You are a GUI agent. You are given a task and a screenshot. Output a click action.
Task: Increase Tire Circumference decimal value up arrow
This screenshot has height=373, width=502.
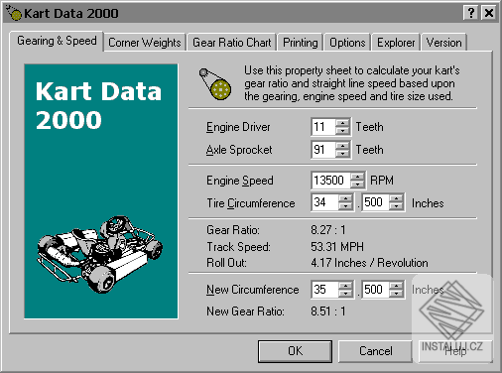[397, 198]
